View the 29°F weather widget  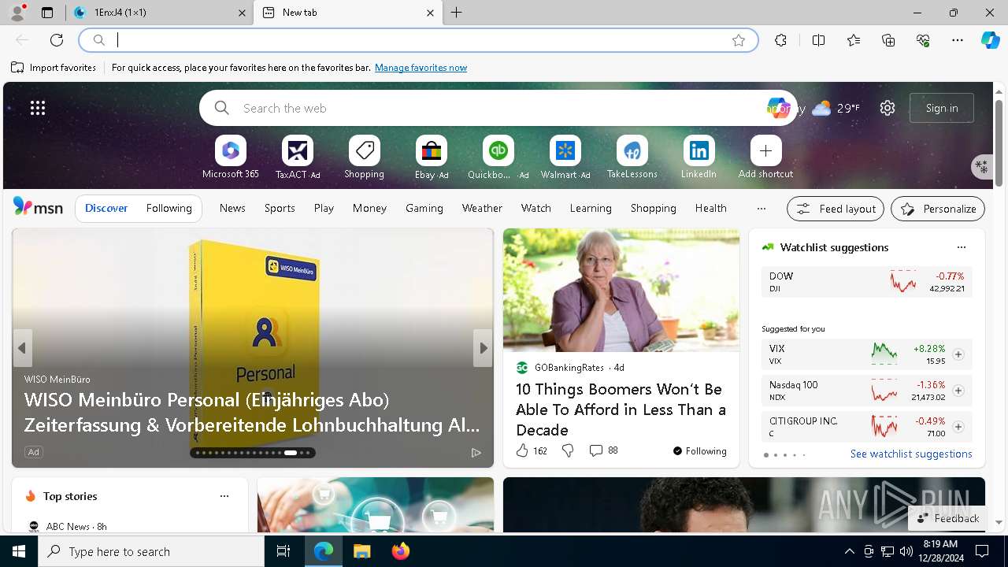click(836, 108)
